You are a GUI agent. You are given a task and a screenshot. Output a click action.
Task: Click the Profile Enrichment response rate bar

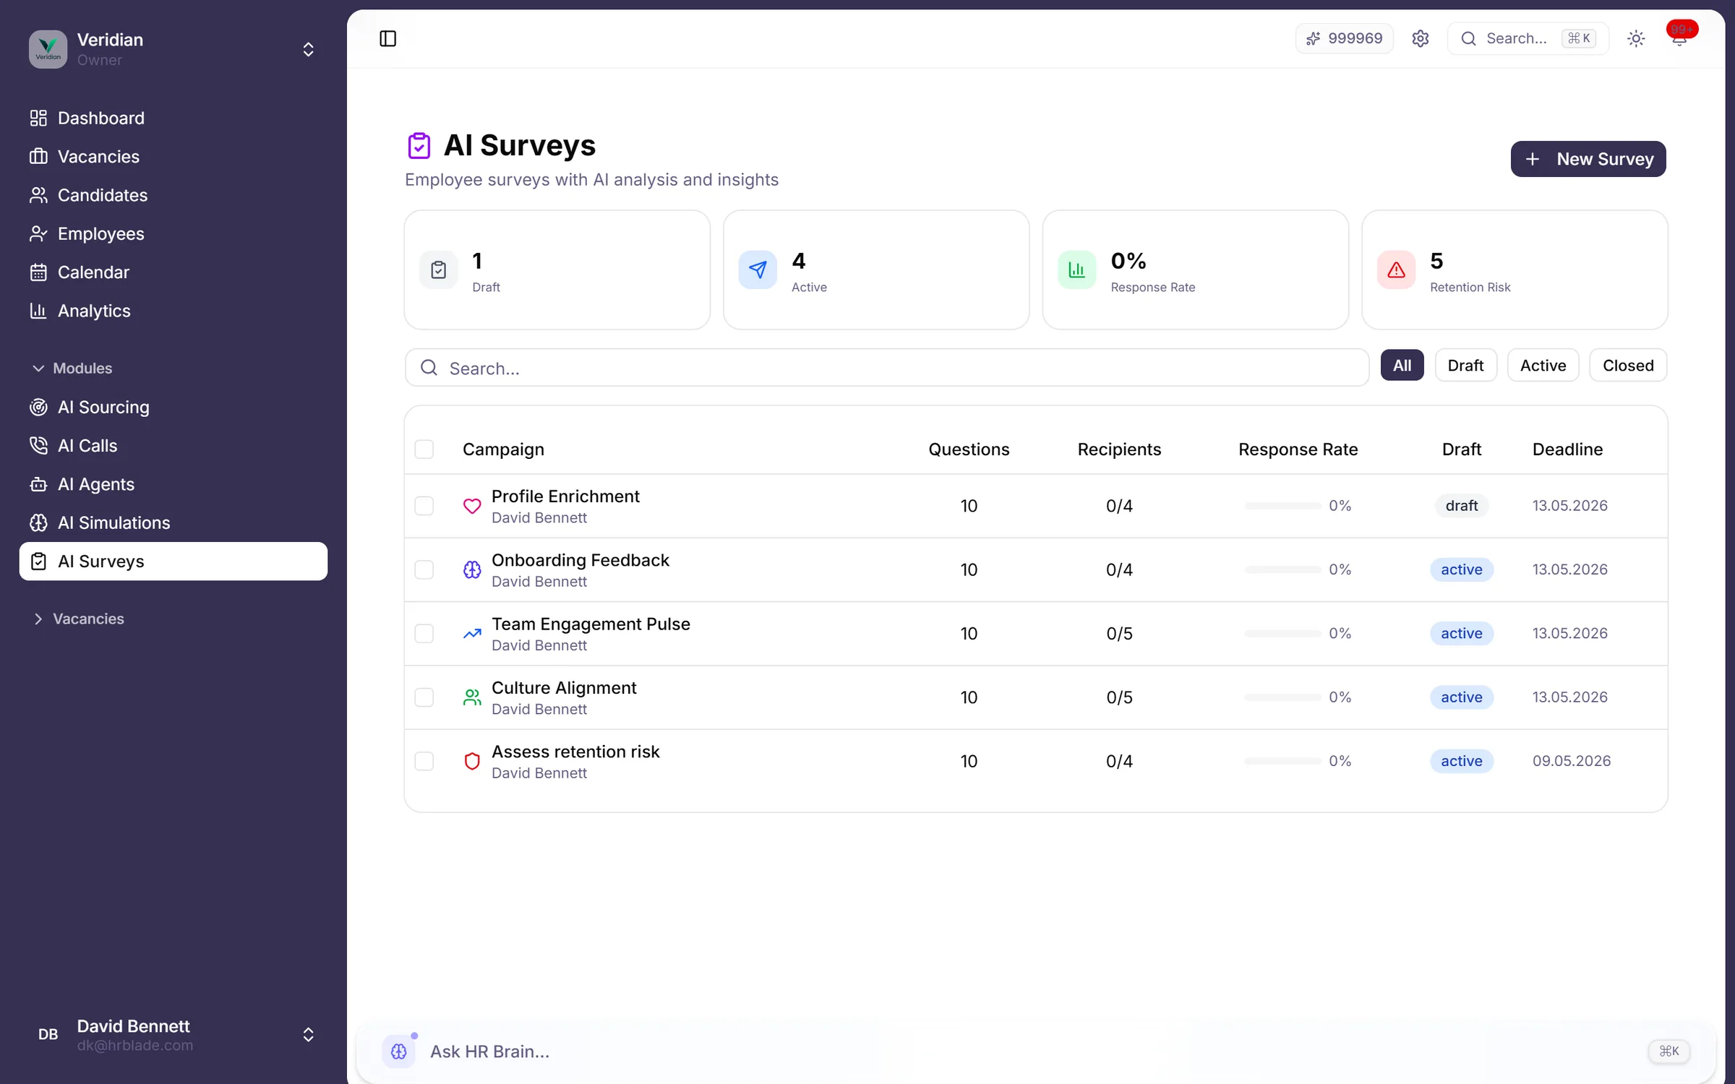[x=1282, y=506]
